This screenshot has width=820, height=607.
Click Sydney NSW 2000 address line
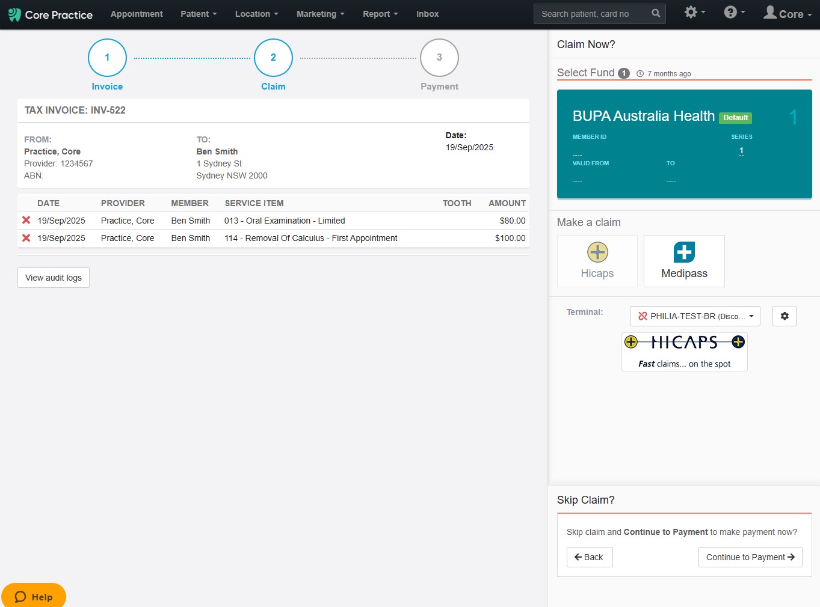point(232,175)
